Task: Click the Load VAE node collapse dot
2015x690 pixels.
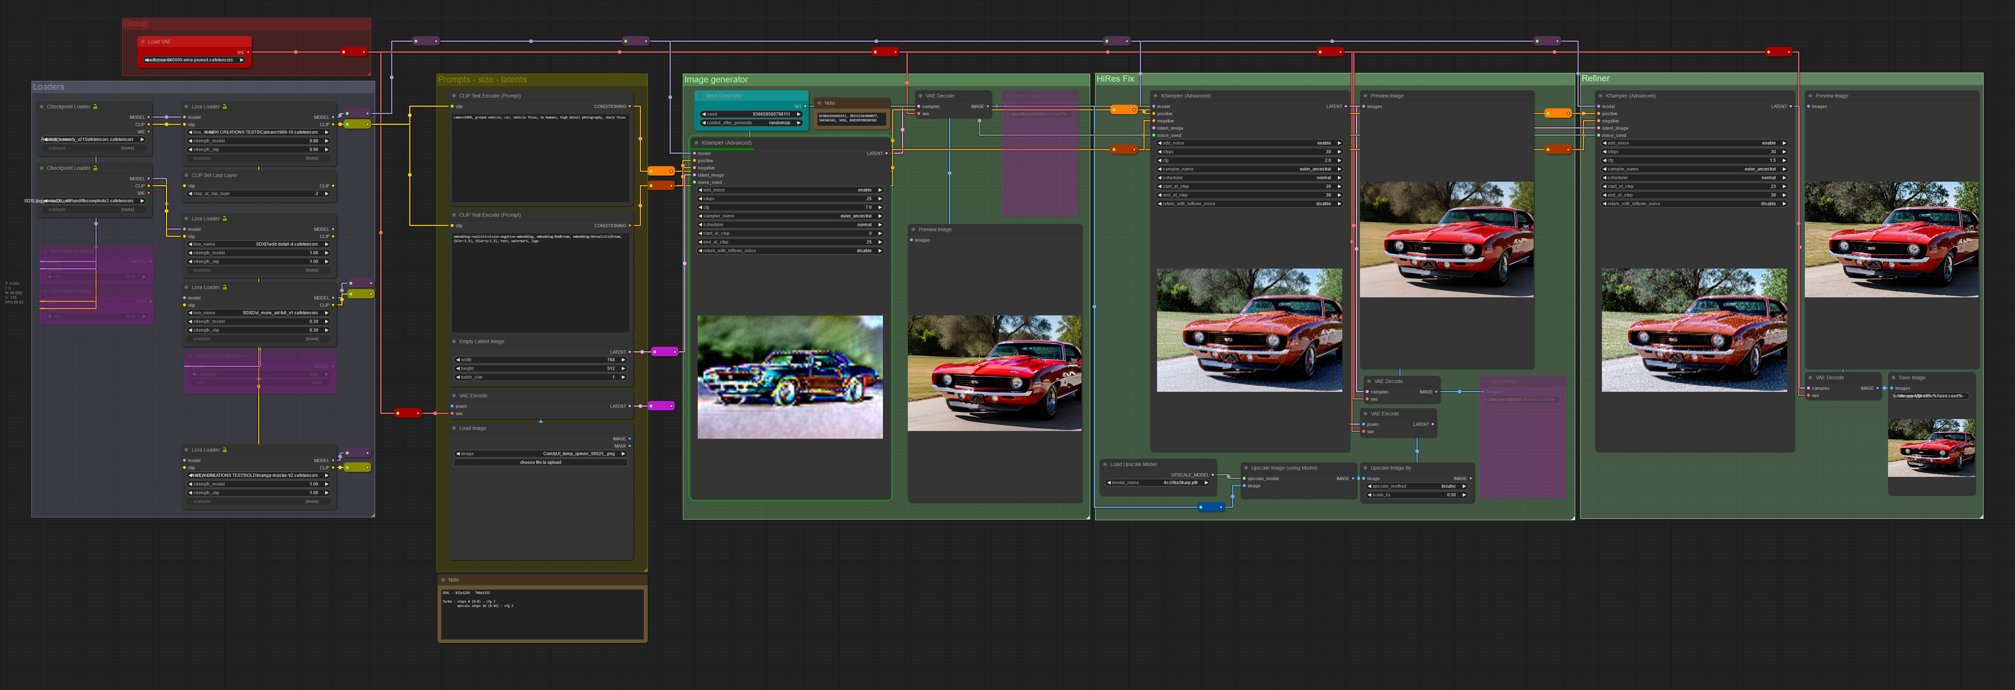Action: tap(143, 42)
